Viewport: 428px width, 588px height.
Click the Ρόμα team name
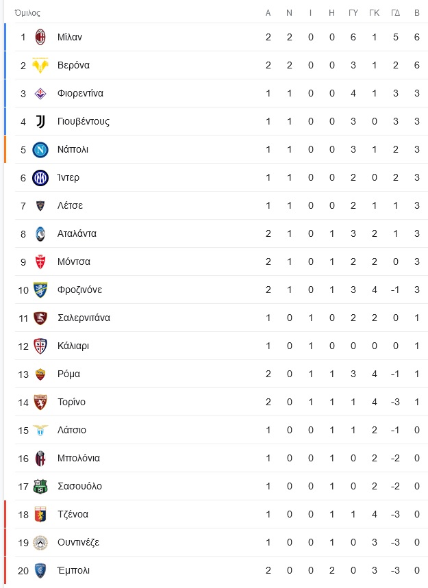pos(68,374)
